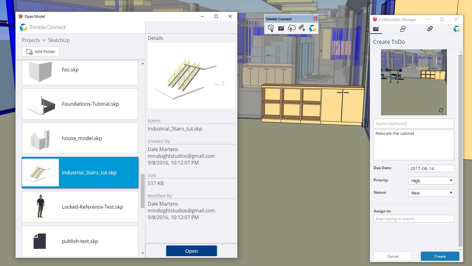The height and width of the screenshot is (266, 472).
Task: Click the Trimble Connect logo in Collaboration Manager
Action: tap(457, 29)
